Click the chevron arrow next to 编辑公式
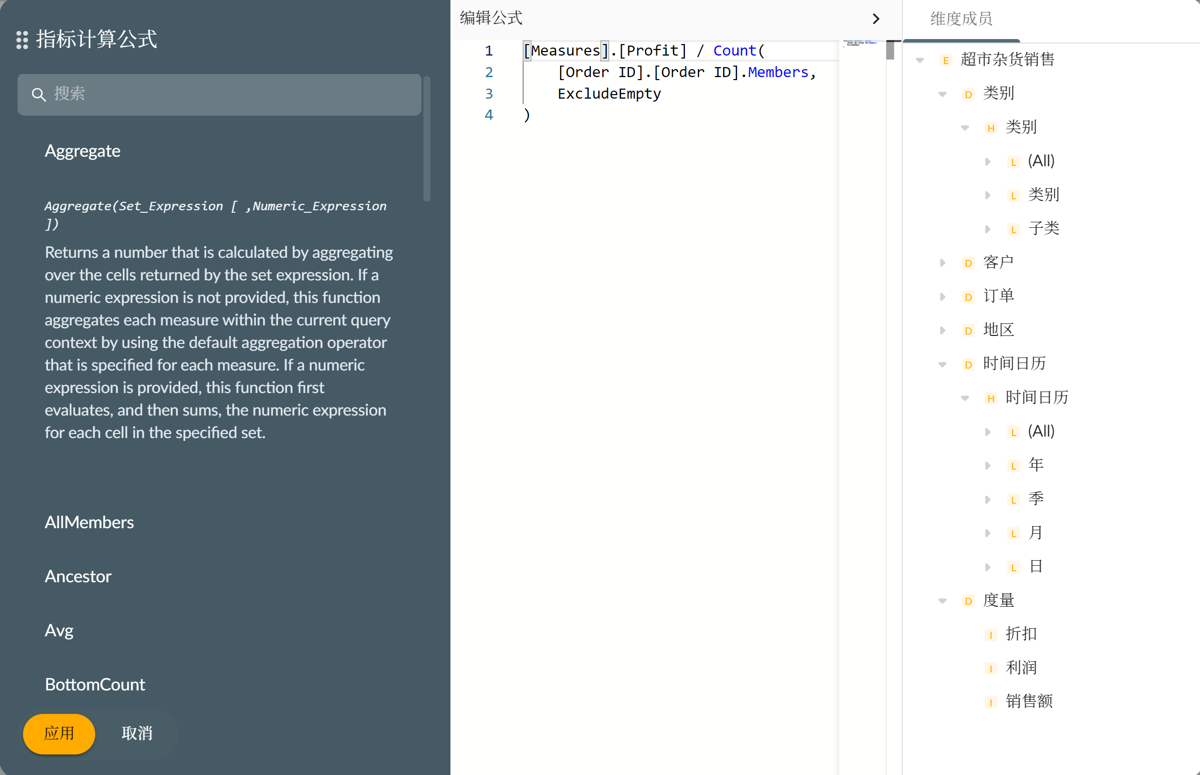 click(876, 19)
